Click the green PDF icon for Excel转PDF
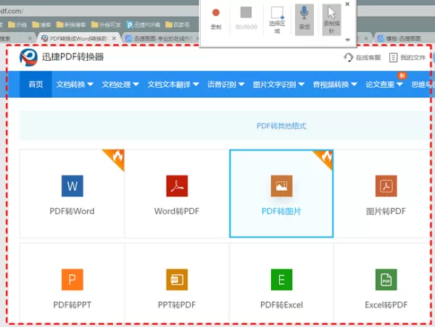The image size is (435, 327). pyautogui.click(x=386, y=280)
